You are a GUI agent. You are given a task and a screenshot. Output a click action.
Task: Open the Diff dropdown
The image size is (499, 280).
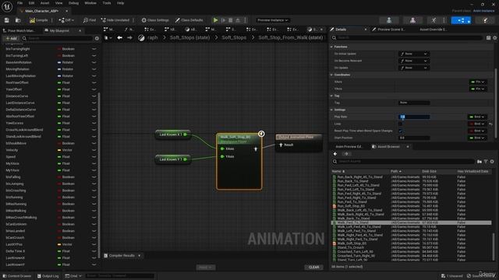click(66, 20)
